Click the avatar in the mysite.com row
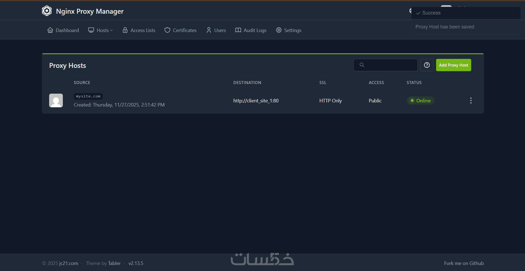The image size is (525, 271). [56, 100]
